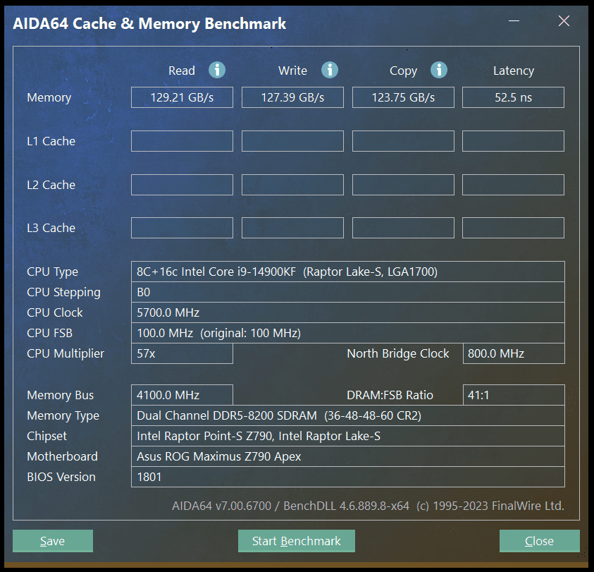This screenshot has width=594, height=572.
Task: Select the Memory Read value 129.21 GB/s
Action: tap(182, 97)
